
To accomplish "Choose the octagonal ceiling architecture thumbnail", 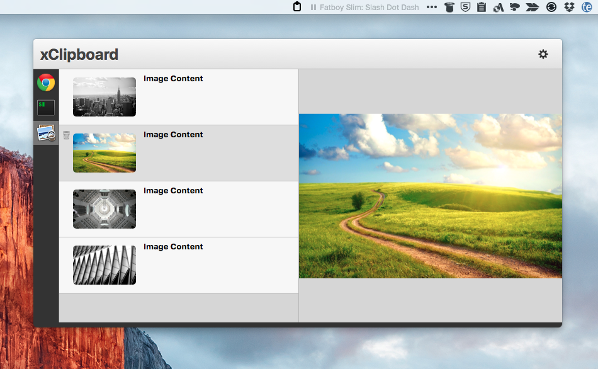I will click(104, 209).
